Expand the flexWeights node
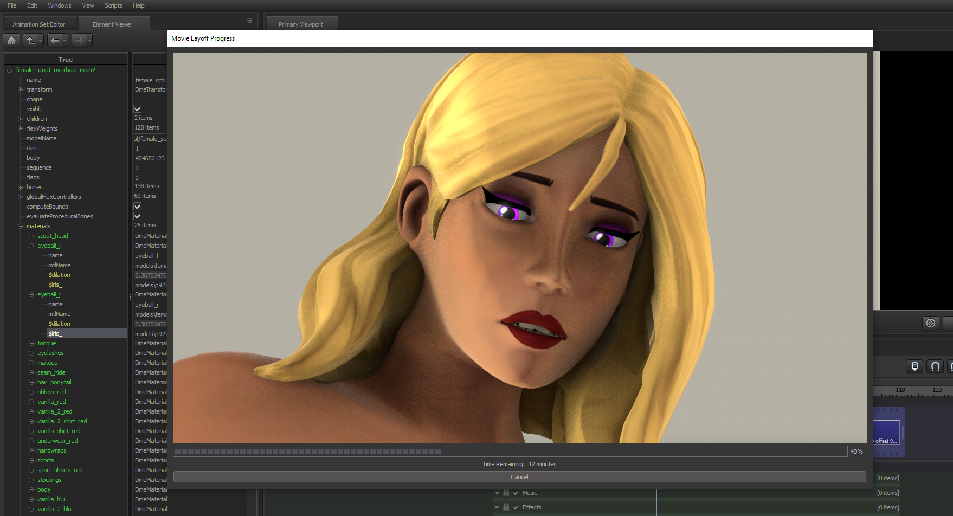The width and height of the screenshot is (953, 516). [21, 128]
